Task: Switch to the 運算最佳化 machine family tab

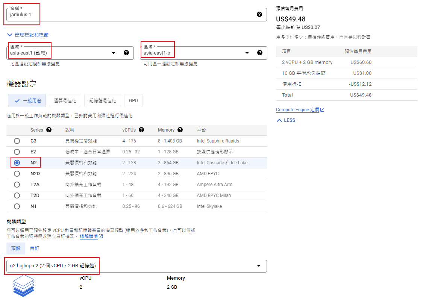Action: (x=65, y=101)
